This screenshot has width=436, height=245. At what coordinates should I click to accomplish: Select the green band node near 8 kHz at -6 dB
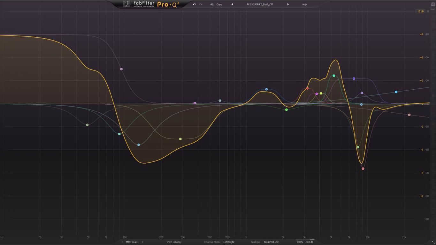(x=358, y=147)
